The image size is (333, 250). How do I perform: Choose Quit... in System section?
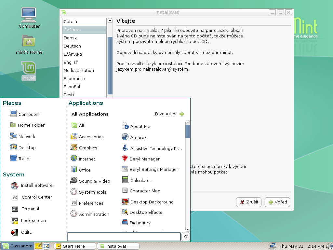(x=22, y=232)
